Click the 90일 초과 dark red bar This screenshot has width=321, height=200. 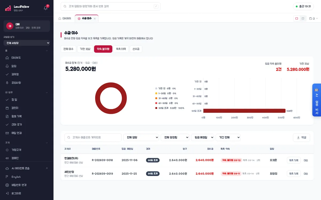click(244, 111)
